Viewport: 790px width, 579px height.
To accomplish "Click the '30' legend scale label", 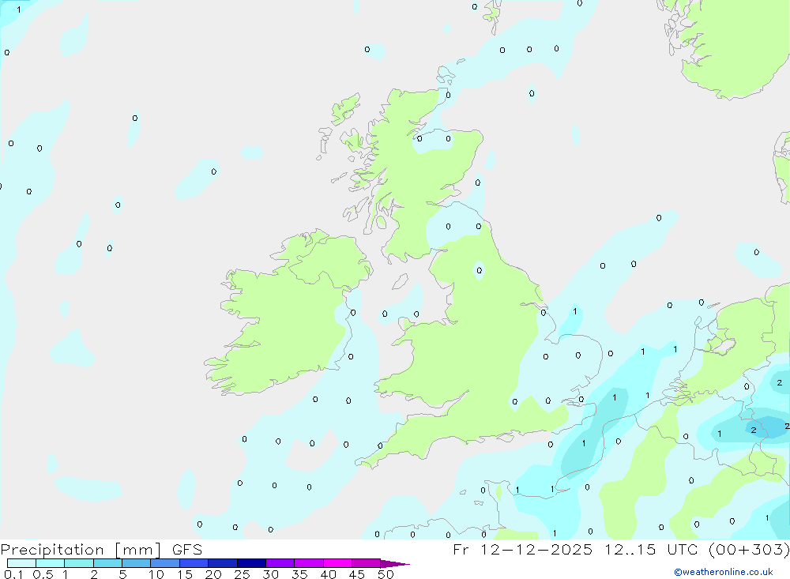I will (x=270, y=574).
